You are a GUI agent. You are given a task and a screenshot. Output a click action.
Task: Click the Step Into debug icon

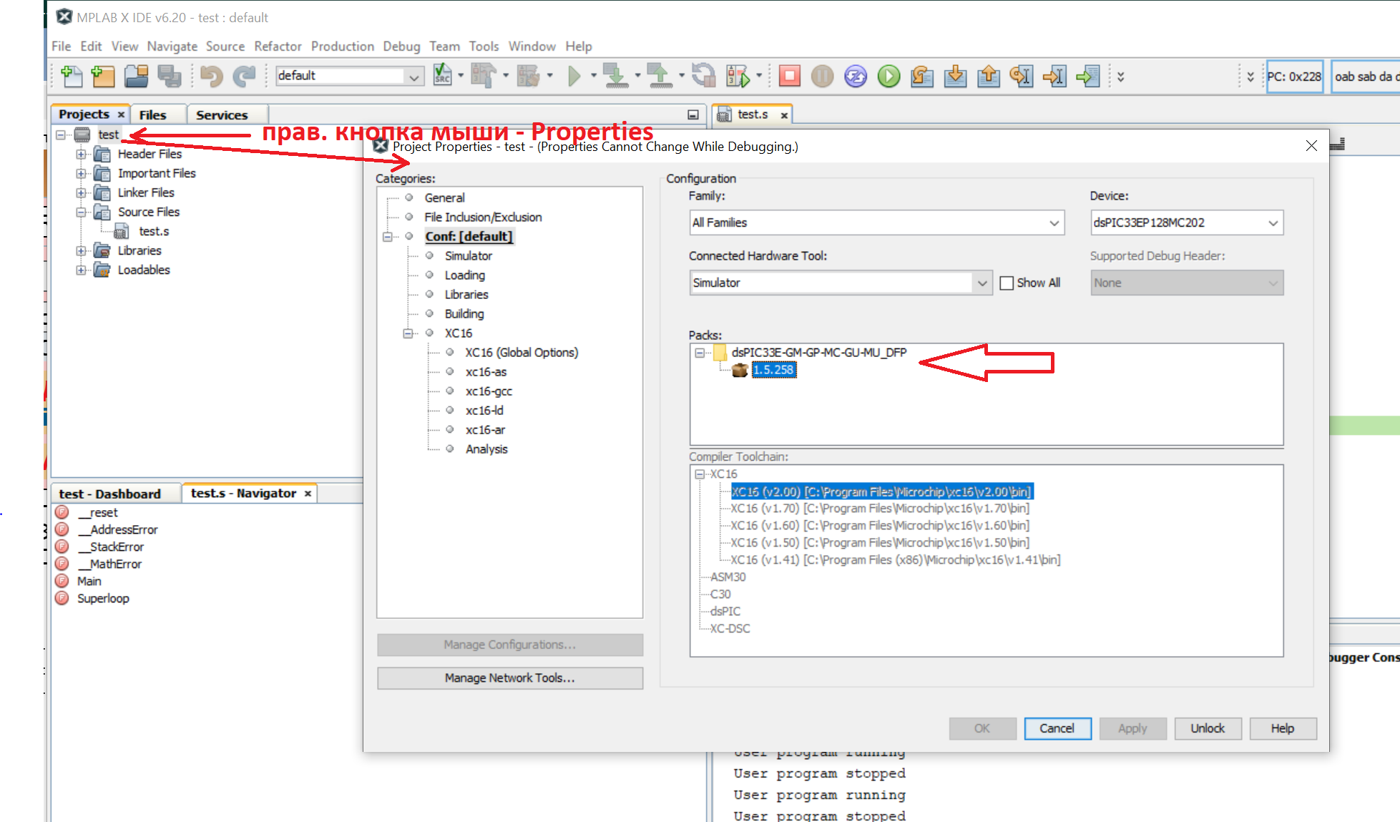[955, 75]
